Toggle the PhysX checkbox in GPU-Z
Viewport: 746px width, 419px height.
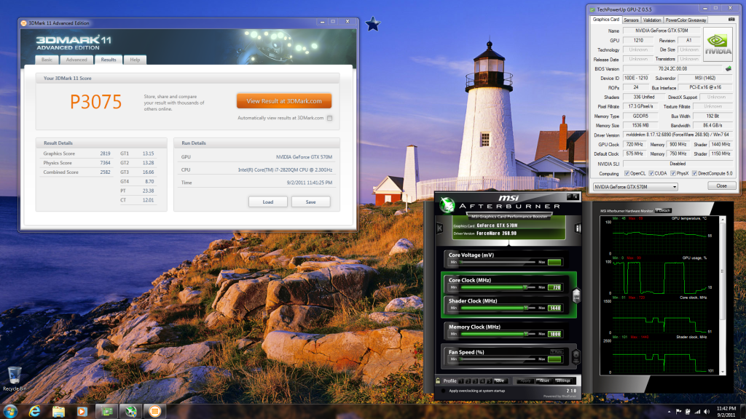tap(672, 173)
